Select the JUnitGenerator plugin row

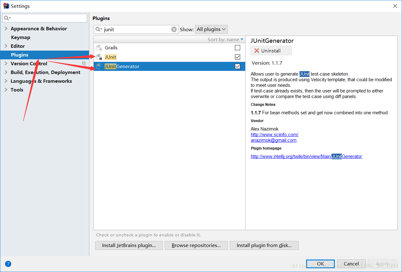[x=169, y=67]
